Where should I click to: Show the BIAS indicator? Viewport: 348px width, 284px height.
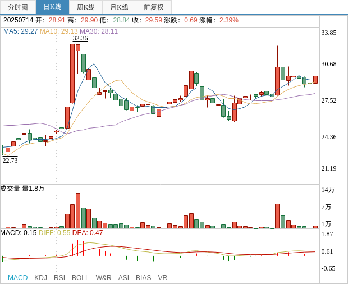(143, 278)
